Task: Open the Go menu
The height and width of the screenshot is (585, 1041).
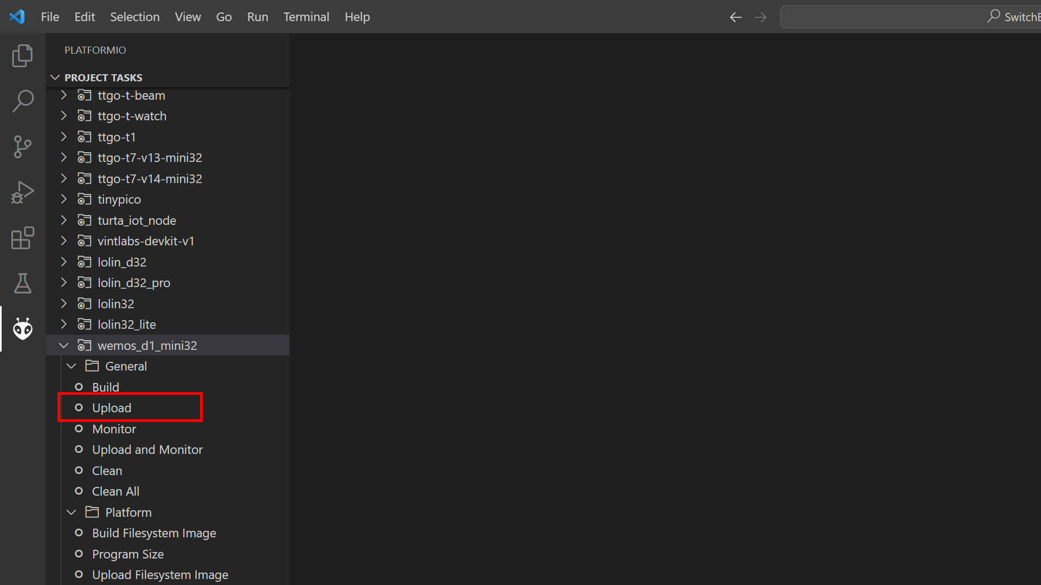Action: pyautogui.click(x=224, y=17)
